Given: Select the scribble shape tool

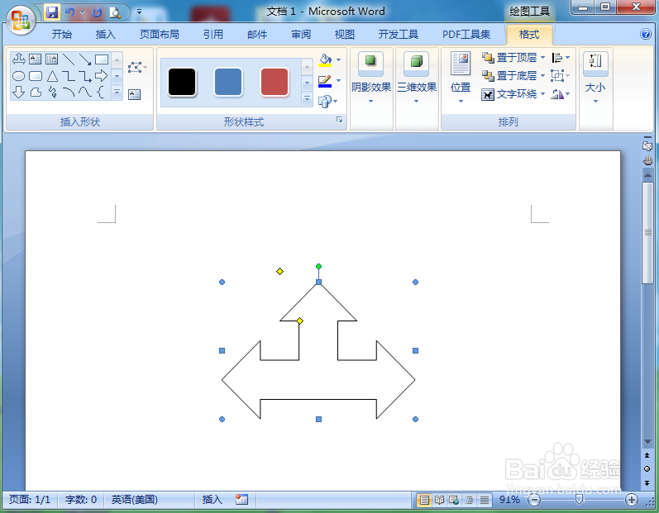Looking at the screenshot, I should (x=52, y=92).
